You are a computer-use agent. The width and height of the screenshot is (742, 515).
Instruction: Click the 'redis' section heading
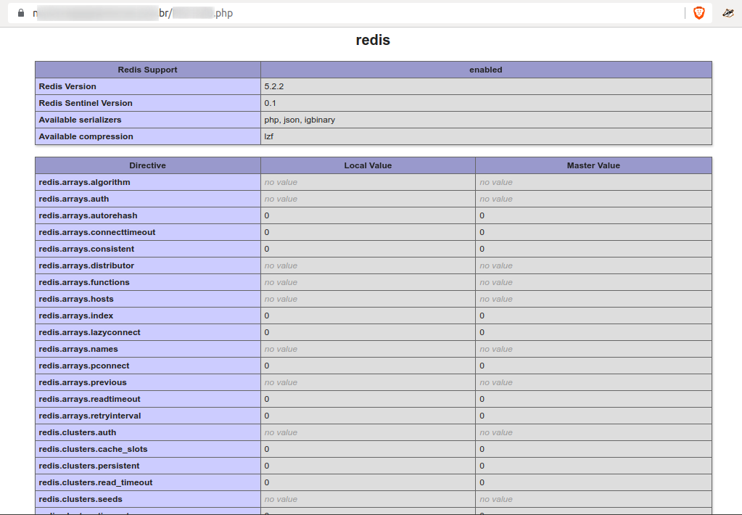click(x=373, y=40)
